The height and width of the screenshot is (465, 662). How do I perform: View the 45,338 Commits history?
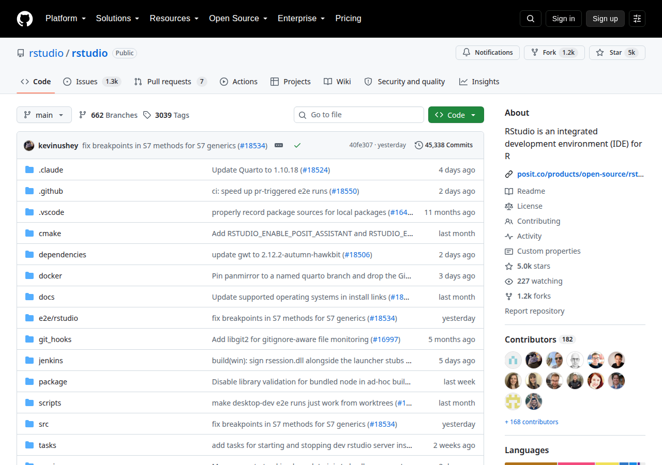tap(444, 145)
